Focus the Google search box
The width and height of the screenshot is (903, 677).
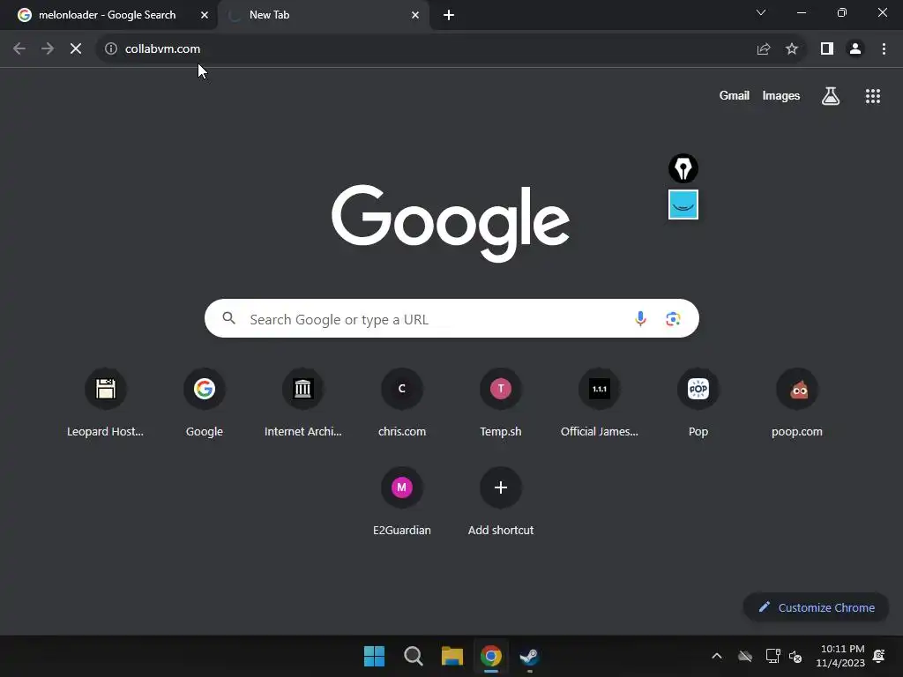451,318
